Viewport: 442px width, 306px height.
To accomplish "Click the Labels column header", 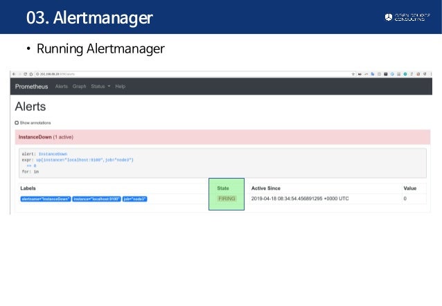I will pos(28,188).
